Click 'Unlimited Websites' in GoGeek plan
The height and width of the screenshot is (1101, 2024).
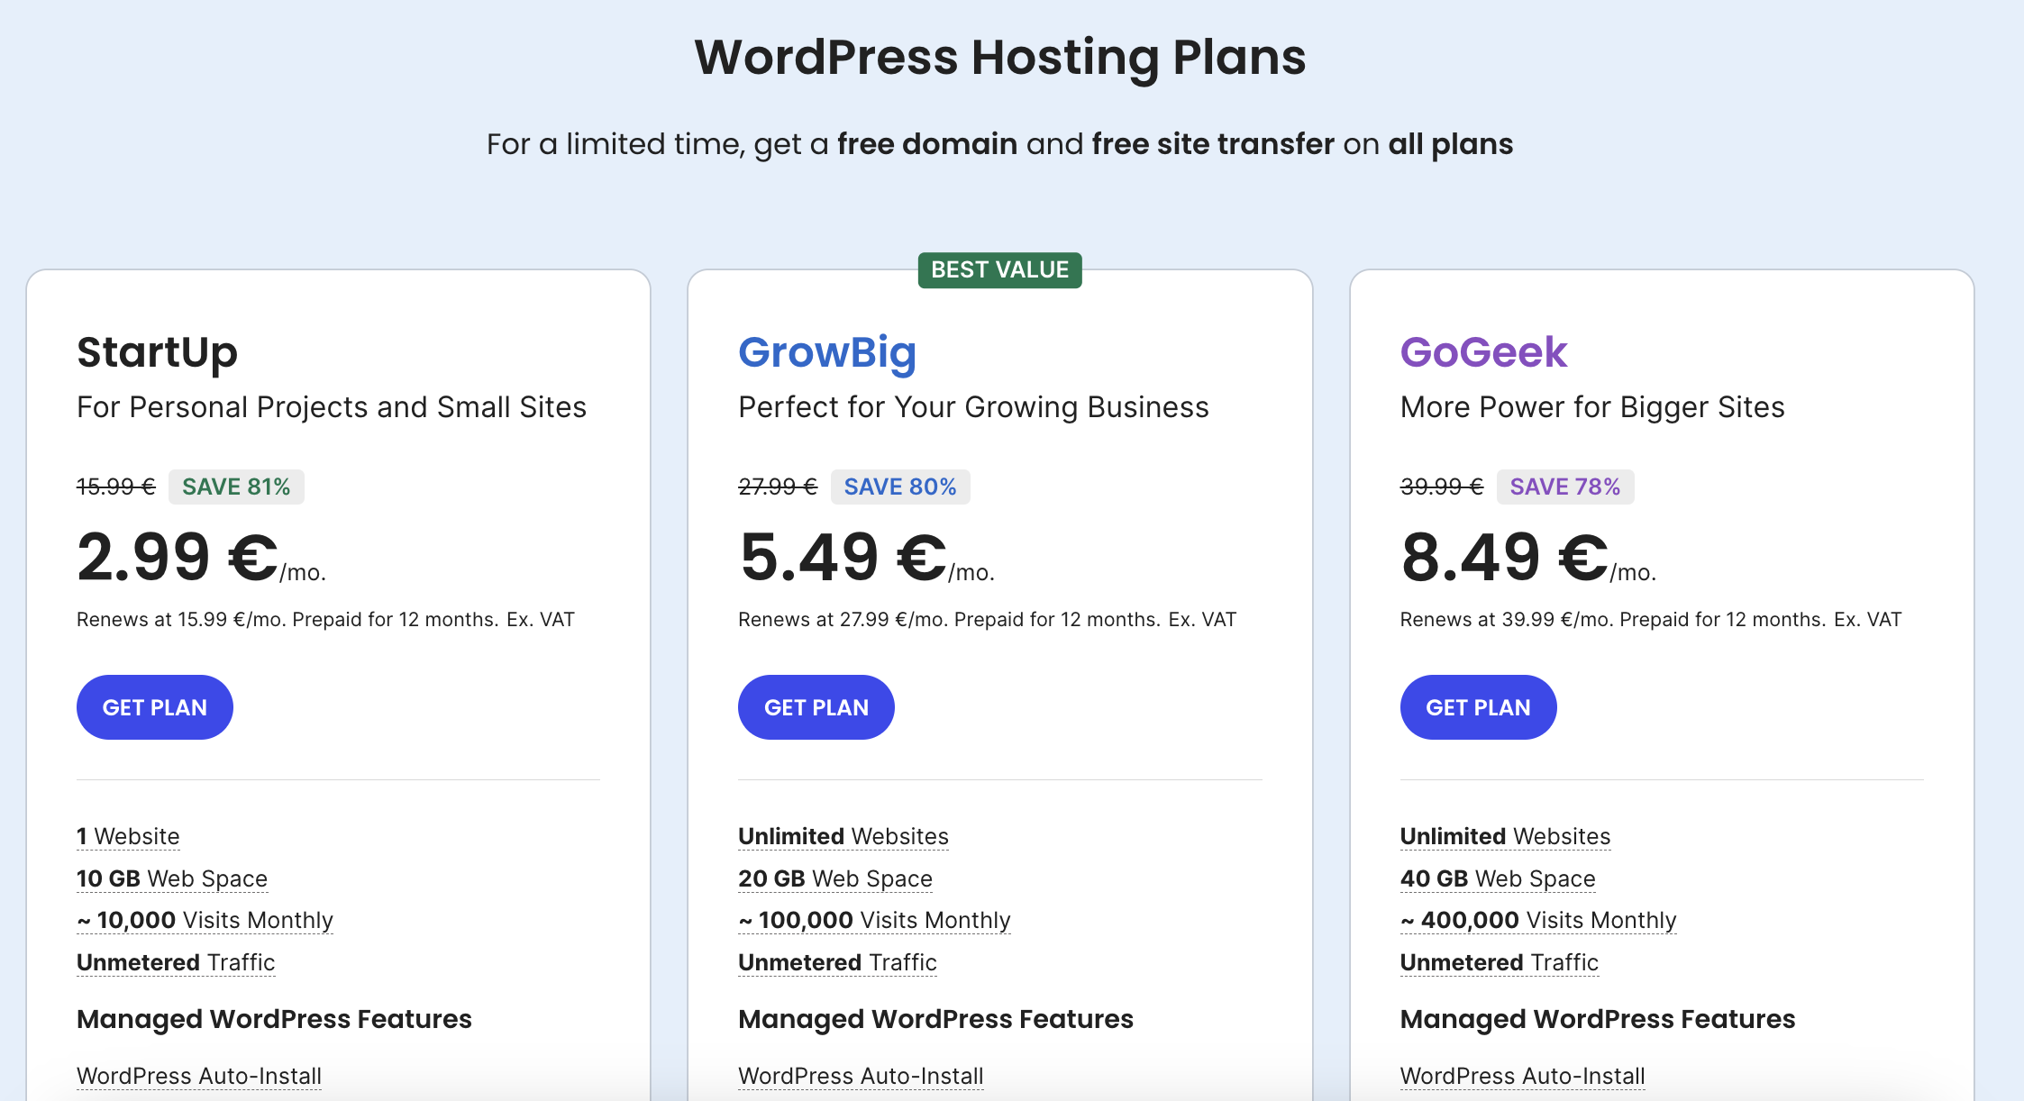1505,836
